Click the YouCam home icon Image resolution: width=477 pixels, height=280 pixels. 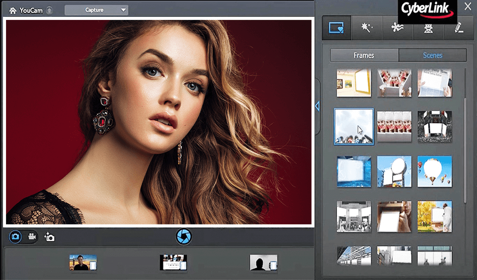click(13, 10)
